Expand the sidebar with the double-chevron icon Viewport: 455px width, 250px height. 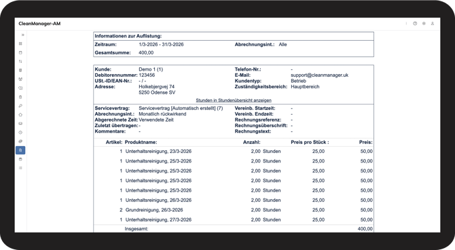point(22,35)
